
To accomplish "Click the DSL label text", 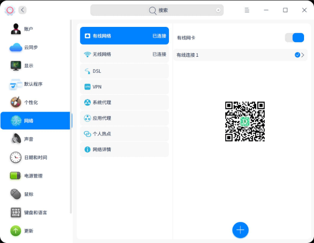I will click(97, 71).
